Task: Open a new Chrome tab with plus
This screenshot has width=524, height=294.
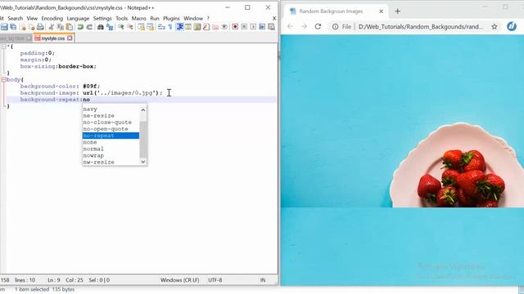Action: tap(397, 11)
